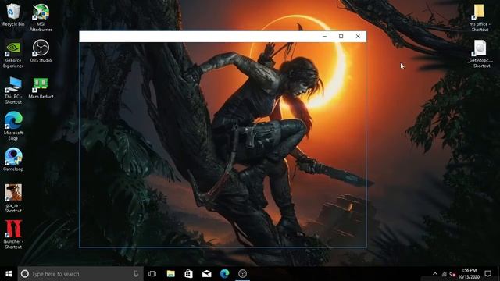Select This PC shortcut icon
500x281 pixels.
(x=13, y=91)
